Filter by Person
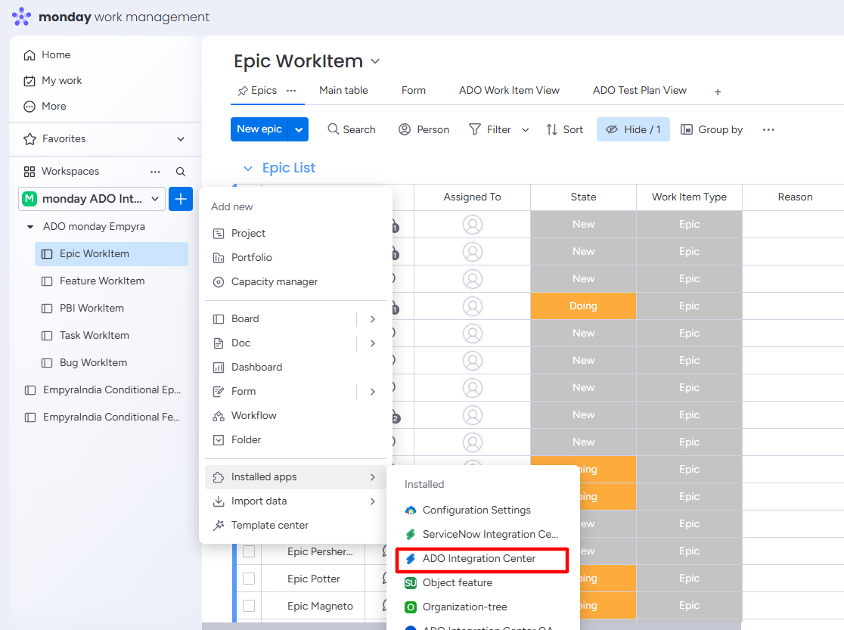Image resolution: width=844 pixels, height=630 pixels. coord(424,130)
